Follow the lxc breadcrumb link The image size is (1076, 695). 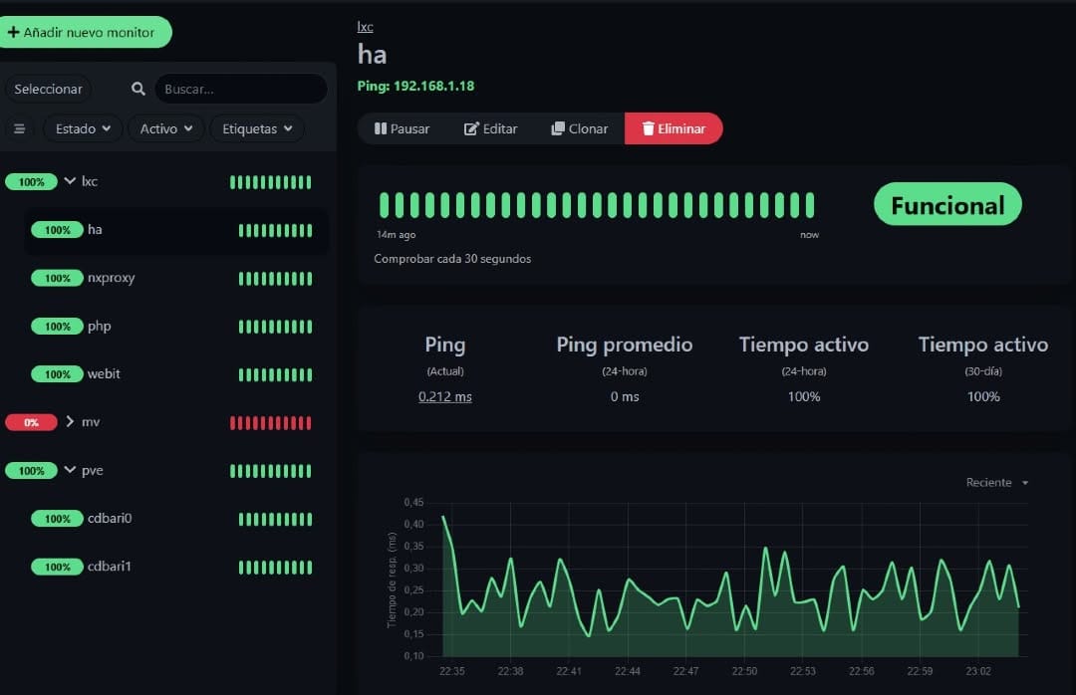[x=365, y=27]
